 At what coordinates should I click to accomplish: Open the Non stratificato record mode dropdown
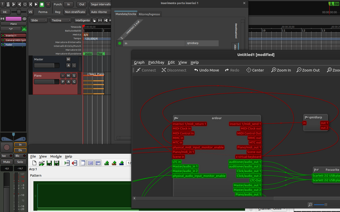75,12
